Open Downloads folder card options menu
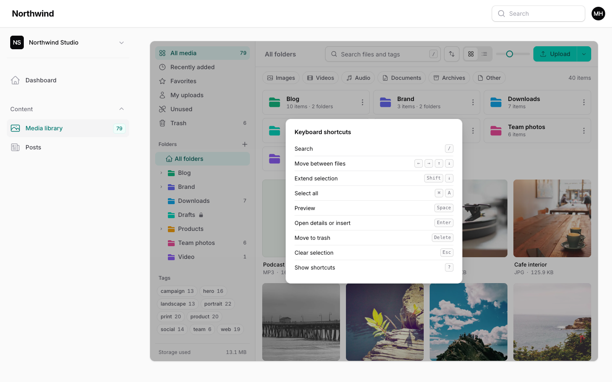Image resolution: width=612 pixels, height=382 pixels. 584,102
